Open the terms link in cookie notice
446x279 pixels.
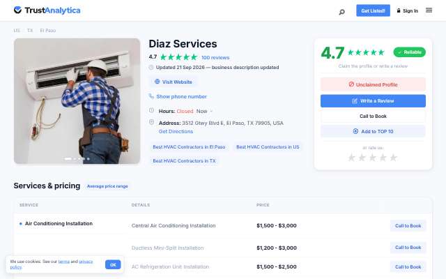tap(63, 262)
